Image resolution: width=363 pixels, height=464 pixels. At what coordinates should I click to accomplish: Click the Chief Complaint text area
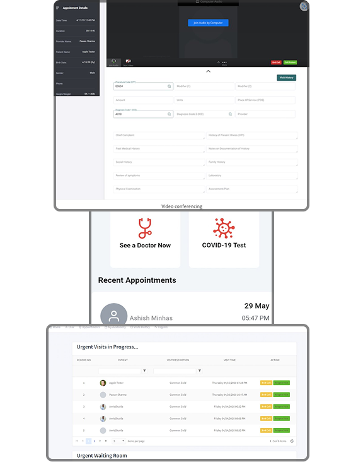click(x=159, y=136)
